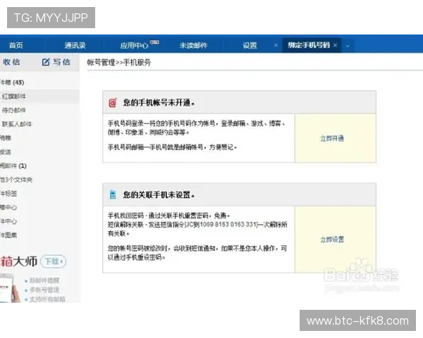This screenshot has height=338, width=423.
Task: Click the phone thumbnail in the 邮箱大师 ad
Action: coord(9,289)
